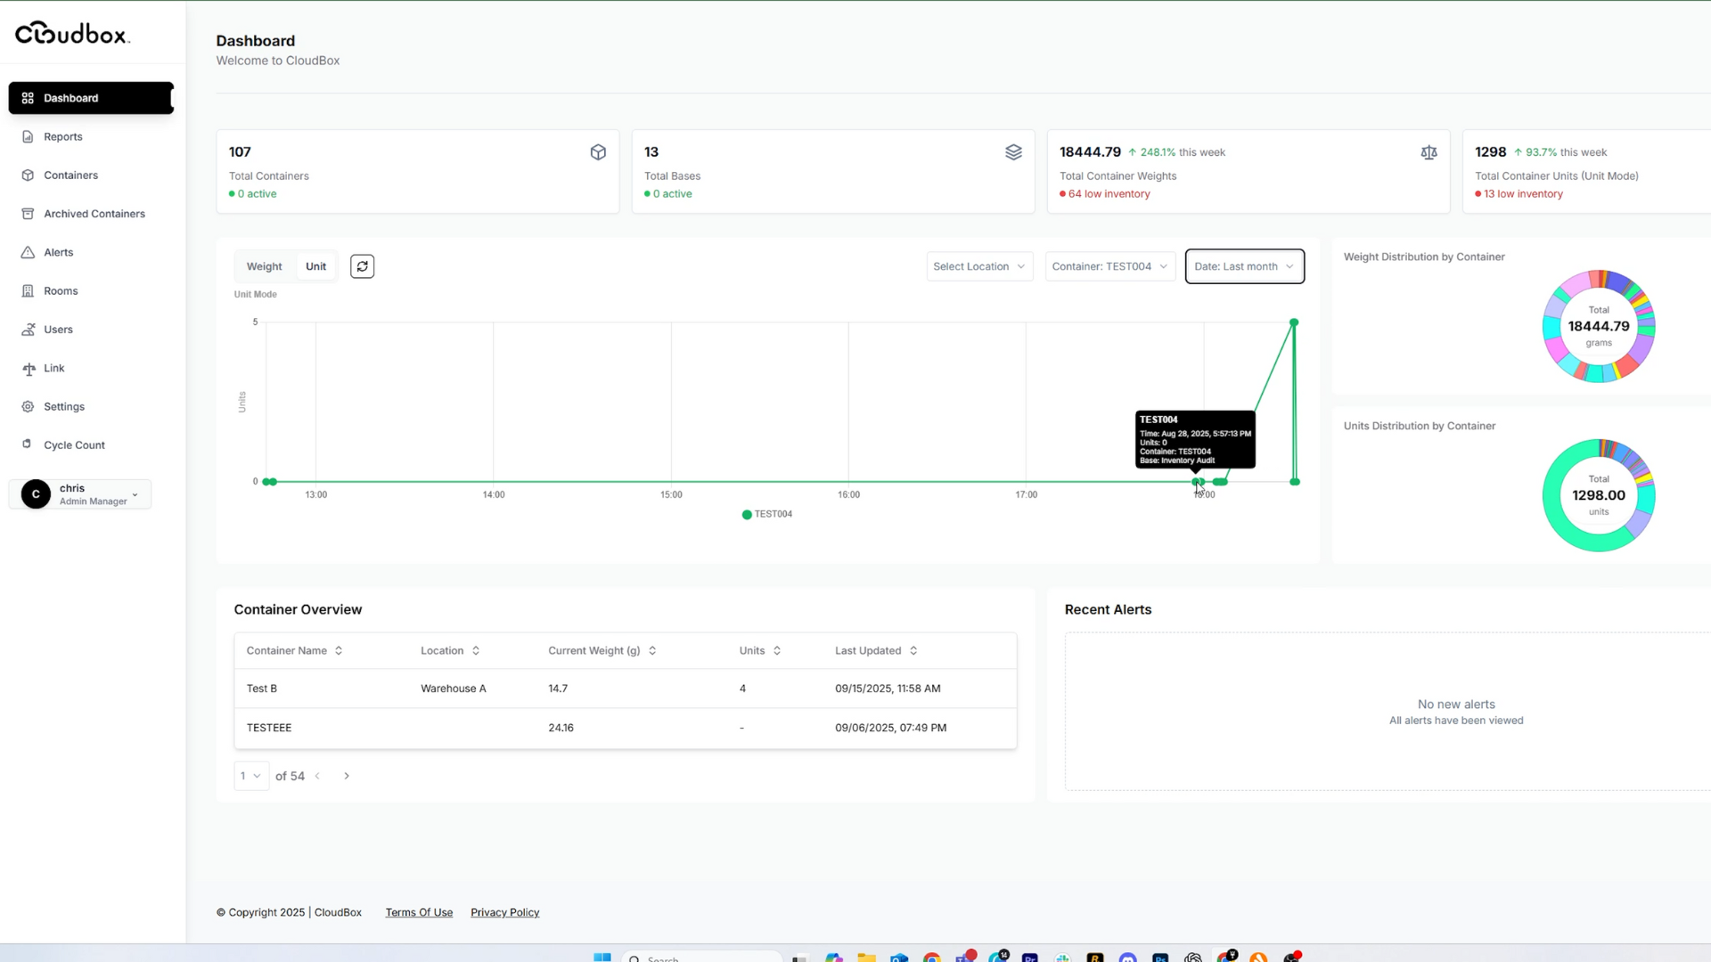Open the Date: Last month dropdown
This screenshot has height=962, width=1711.
(x=1243, y=266)
